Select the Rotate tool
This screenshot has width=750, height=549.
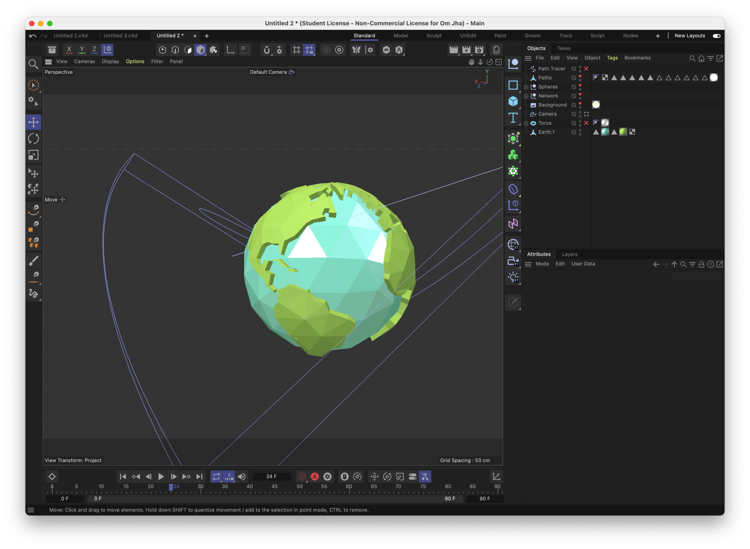click(x=33, y=139)
